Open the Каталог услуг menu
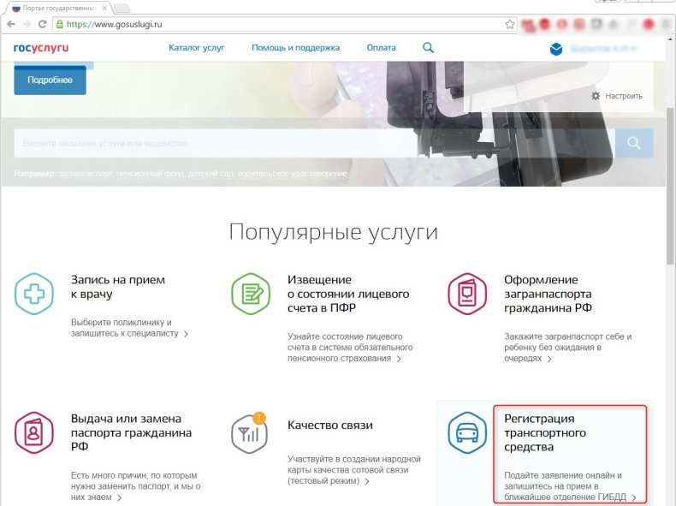The width and height of the screenshot is (676, 506). pyautogui.click(x=196, y=48)
